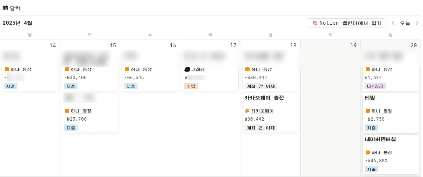Image resolution: width=423 pixels, height=177 pixels.
Task: Open the 카카오페이 충전 entry
Action: point(264,98)
